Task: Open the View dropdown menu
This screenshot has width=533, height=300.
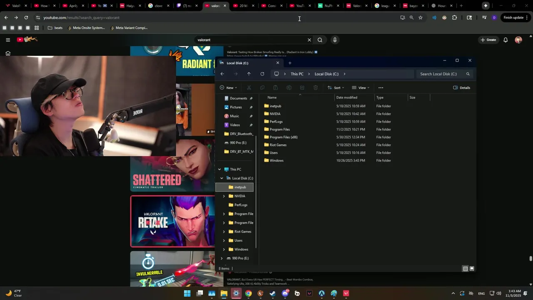Action: (x=361, y=87)
